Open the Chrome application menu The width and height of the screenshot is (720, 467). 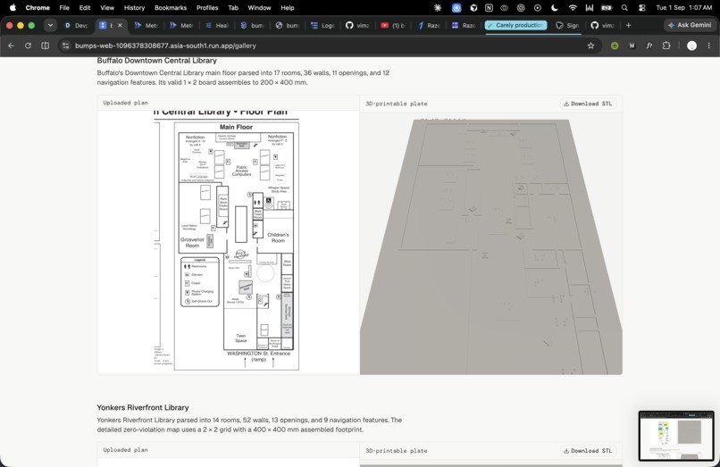(x=38, y=7)
